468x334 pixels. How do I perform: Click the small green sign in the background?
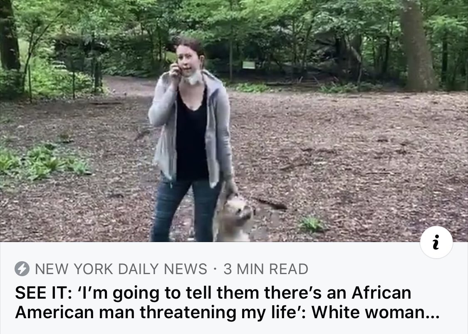249,65
